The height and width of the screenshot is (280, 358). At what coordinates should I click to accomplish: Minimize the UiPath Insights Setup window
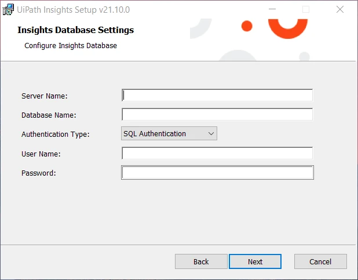(x=272, y=9)
